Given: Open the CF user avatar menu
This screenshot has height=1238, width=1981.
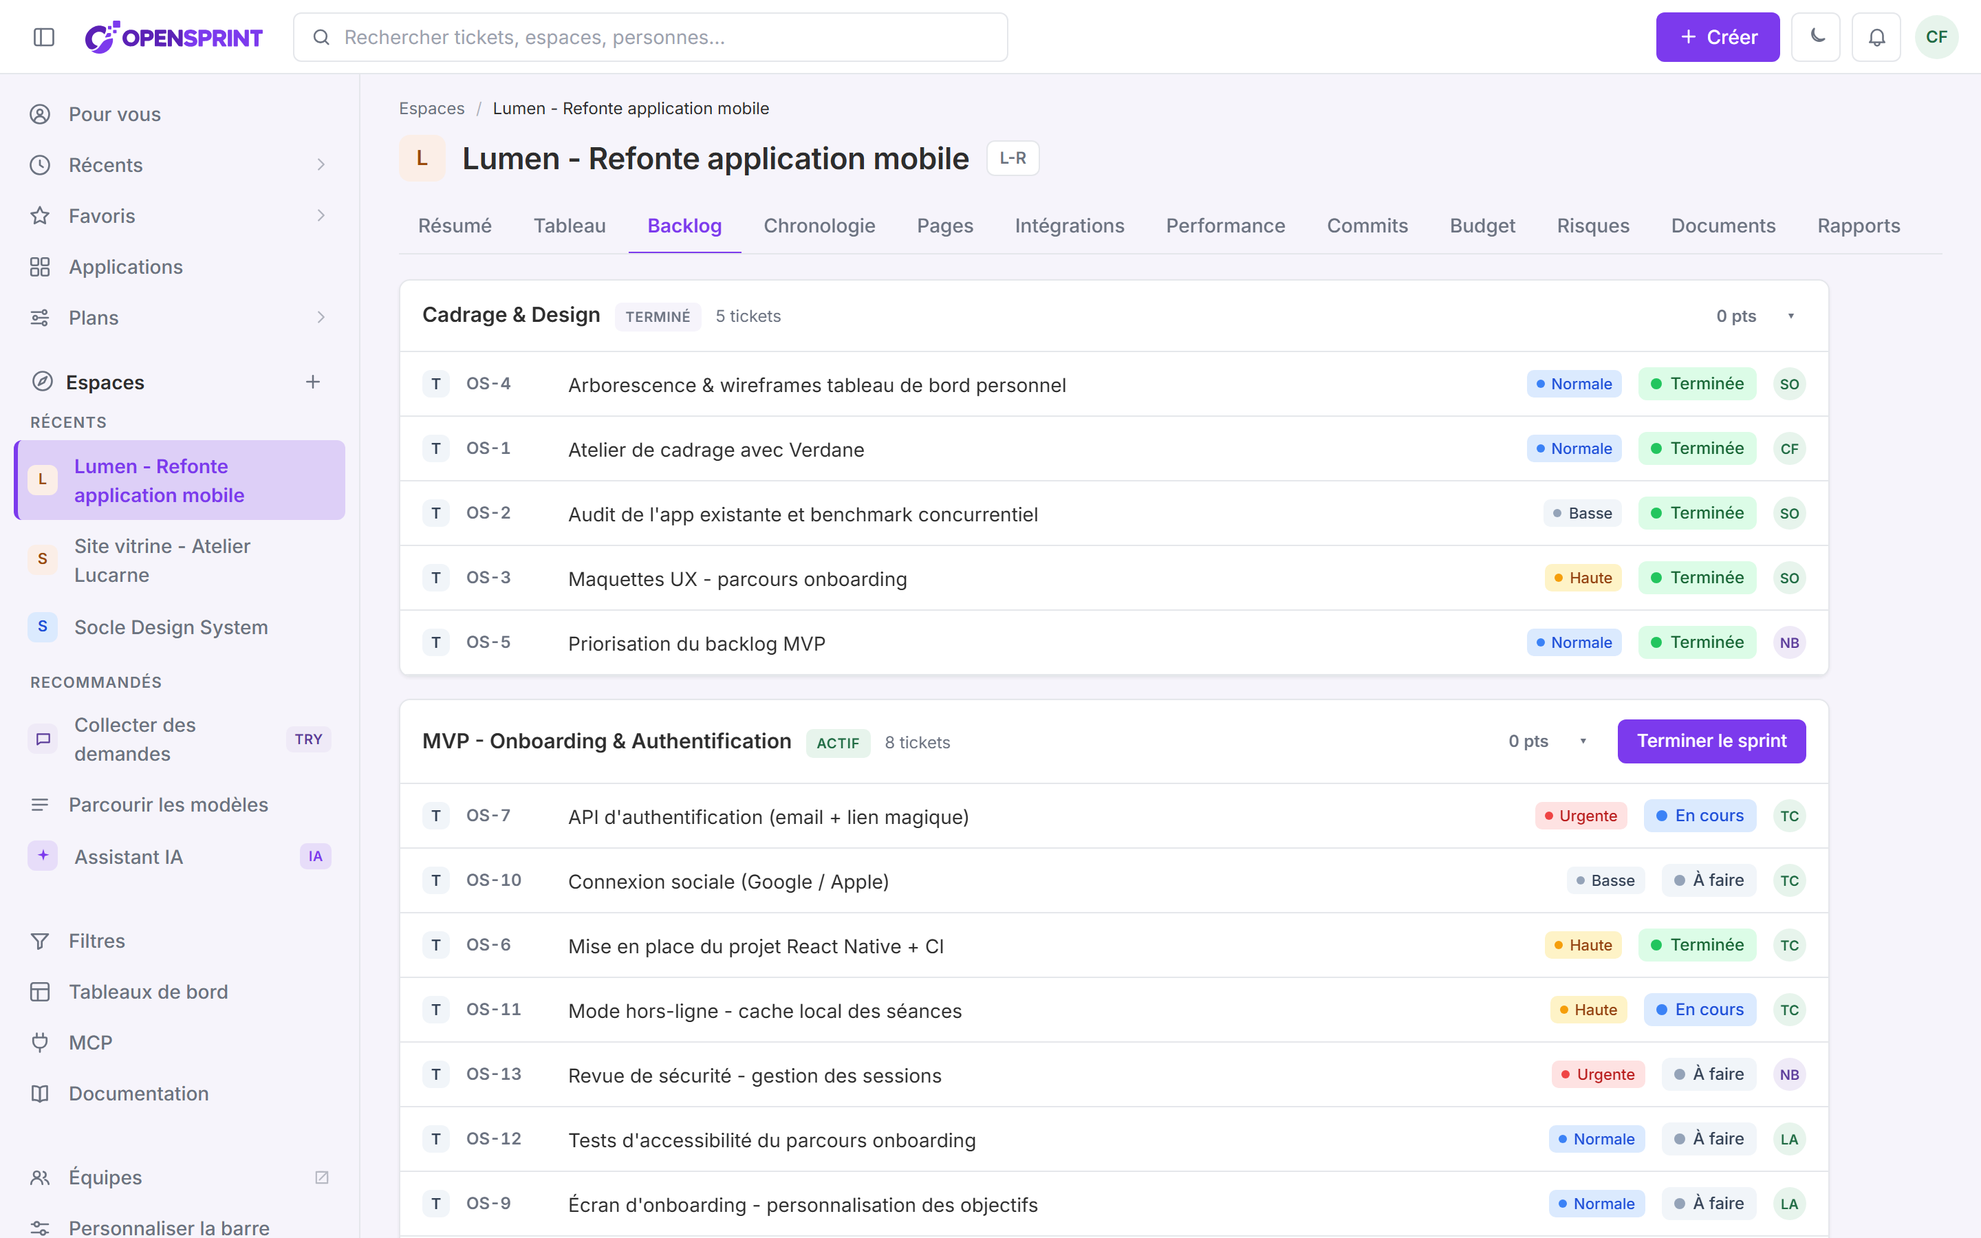Looking at the screenshot, I should click(x=1936, y=37).
